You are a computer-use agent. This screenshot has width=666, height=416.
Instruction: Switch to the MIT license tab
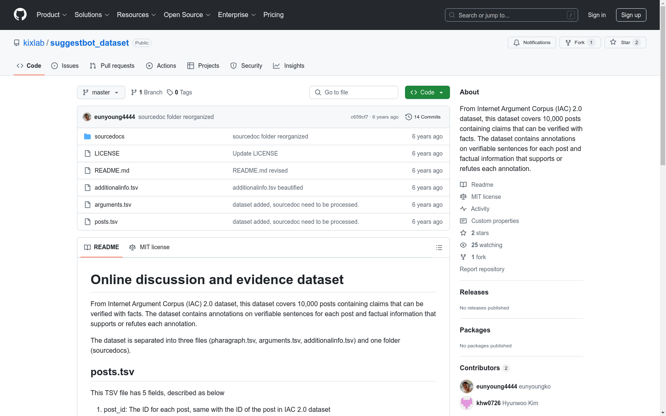[149, 247]
